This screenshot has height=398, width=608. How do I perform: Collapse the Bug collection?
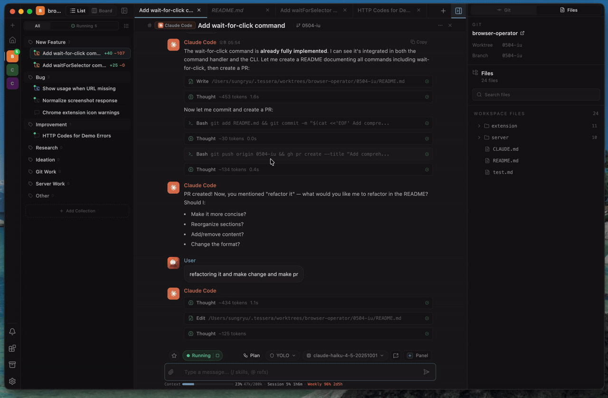pyautogui.click(x=40, y=77)
